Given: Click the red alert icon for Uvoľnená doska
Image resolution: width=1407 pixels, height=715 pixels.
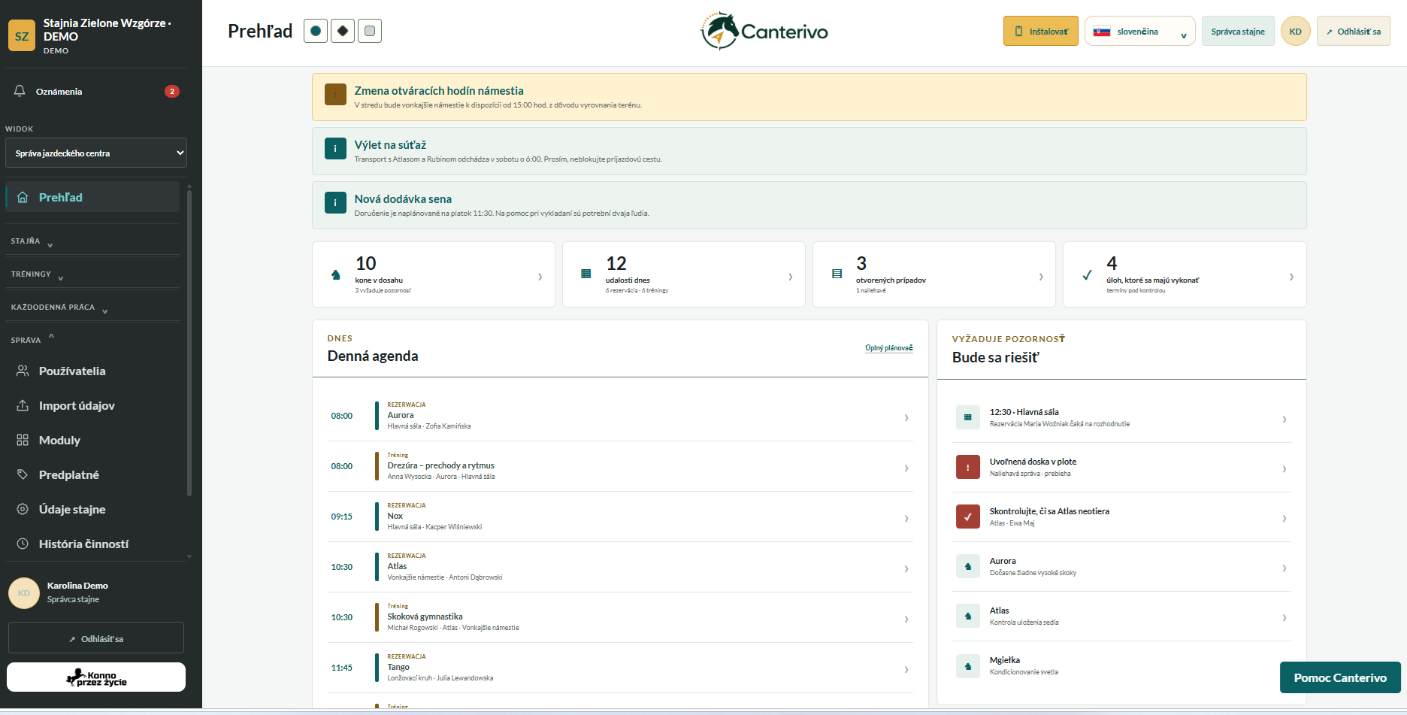Looking at the screenshot, I should coord(967,467).
